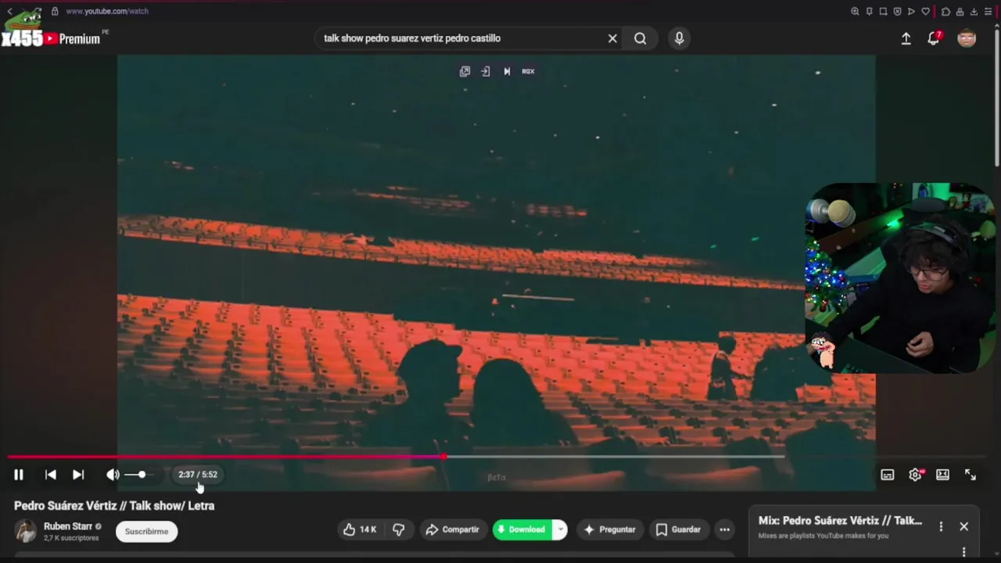Image resolution: width=1001 pixels, height=563 pixels.
Task: Toggle subtitles/captions button
Action: (888, 475)
